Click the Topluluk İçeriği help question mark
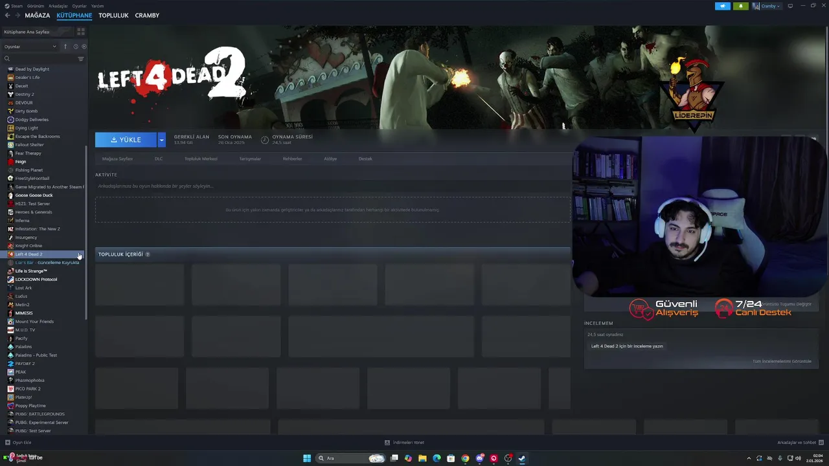Screen dimensions: 829x466 click(x=148, y=254)
